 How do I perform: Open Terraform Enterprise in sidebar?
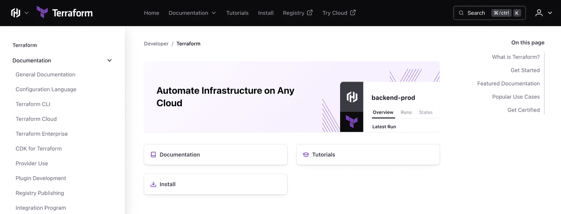42,134
